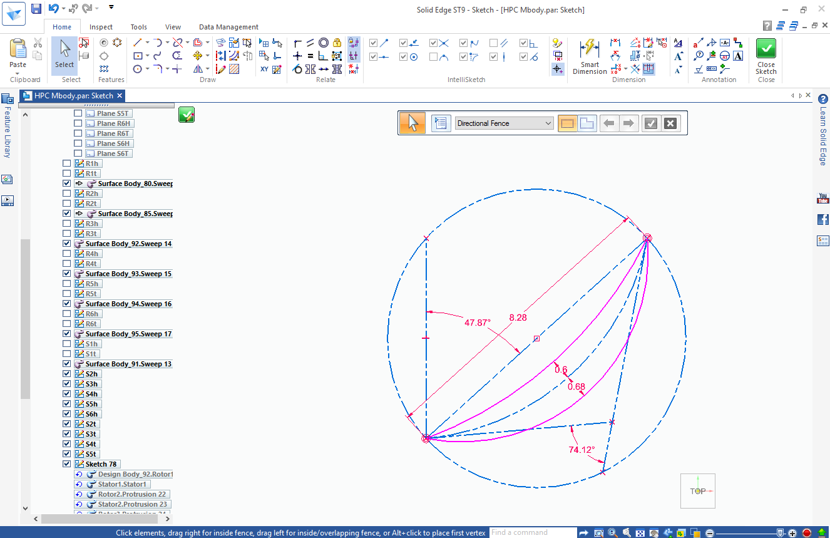Uncheck Sketch 78 visibility
Screen dimensions: 830x538
coord(66,463)
